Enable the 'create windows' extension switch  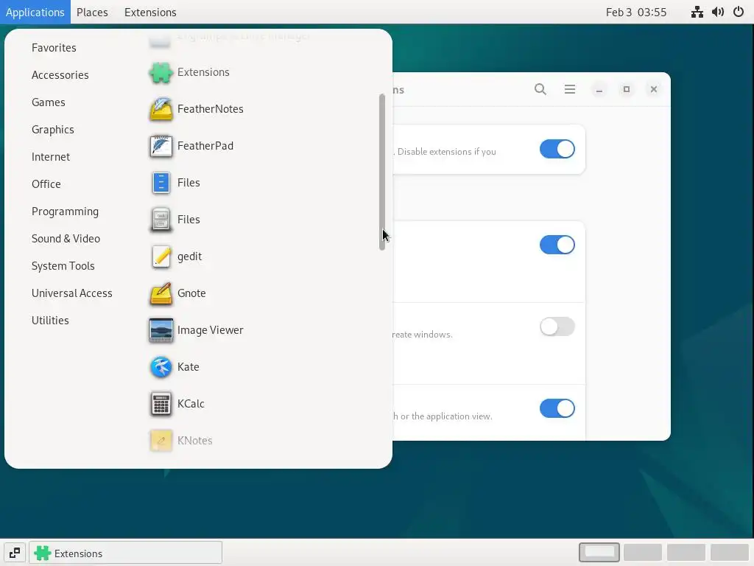click(x=557, y=326)
